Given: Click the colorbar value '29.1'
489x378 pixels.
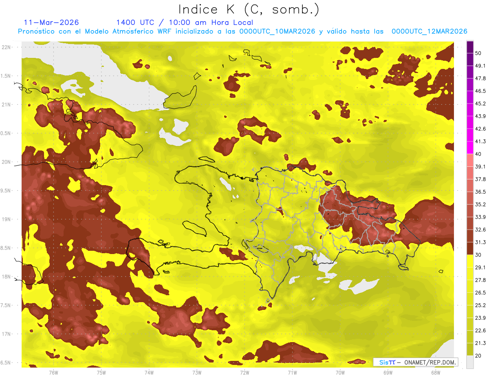Looking at the screenshot, I should pos(480,267).
